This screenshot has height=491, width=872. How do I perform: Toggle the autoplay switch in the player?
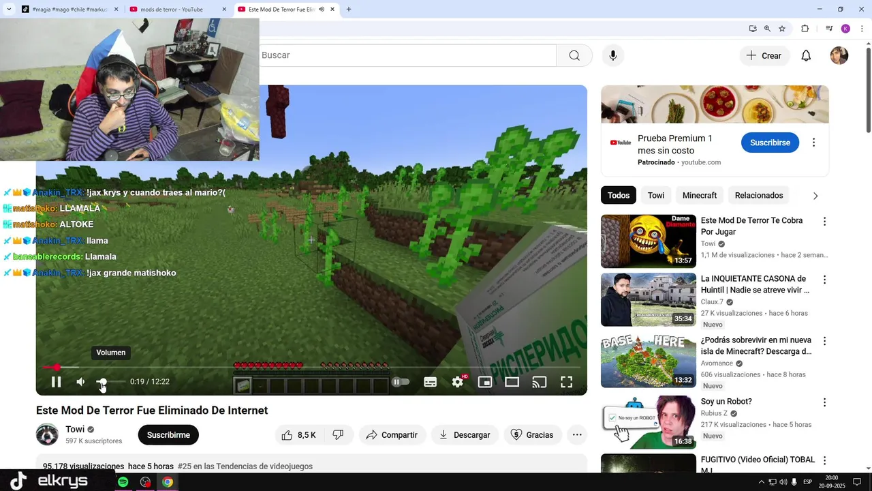(401, 382)
